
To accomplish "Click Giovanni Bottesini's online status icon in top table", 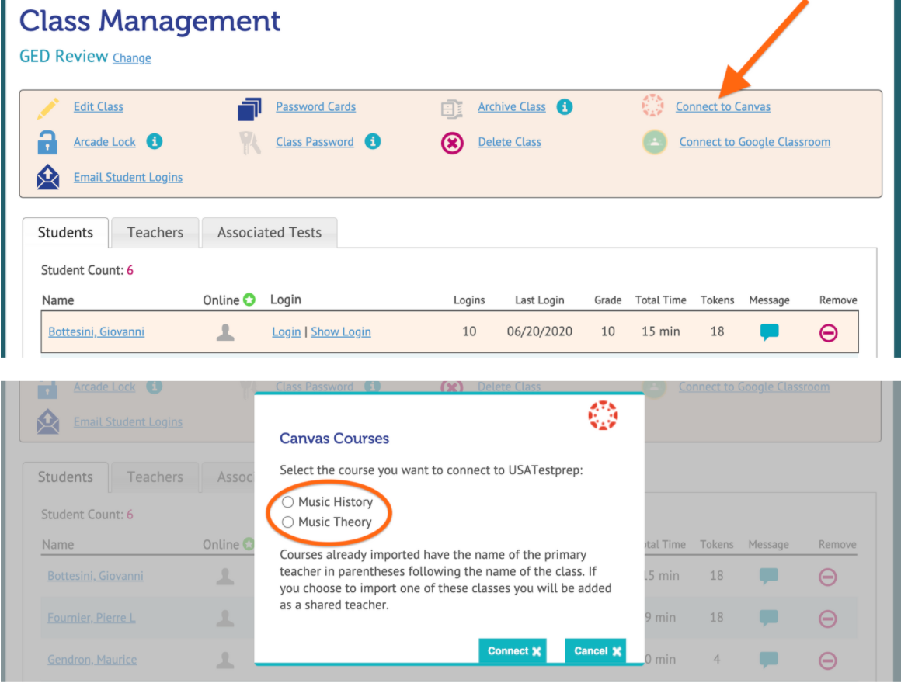I will tap(225, 332).
